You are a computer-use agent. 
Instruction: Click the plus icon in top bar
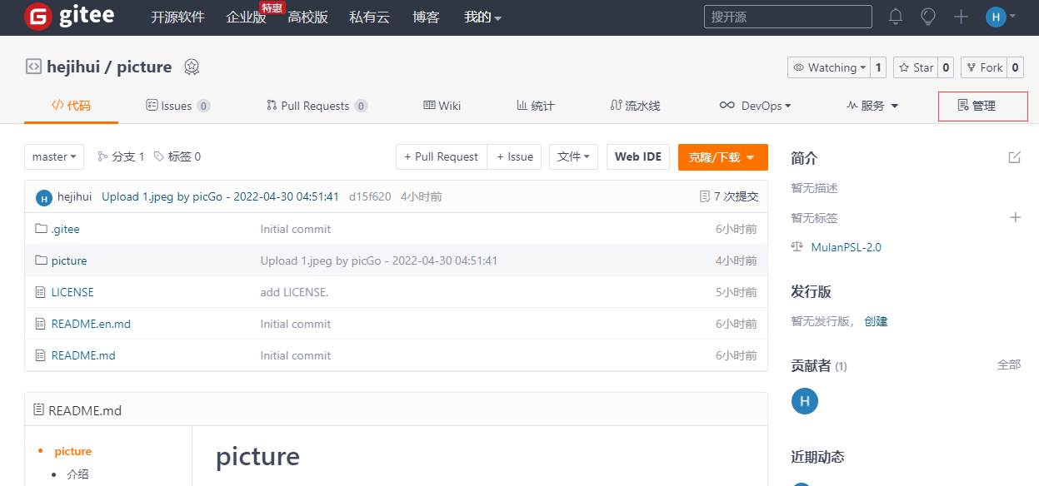pos(961,17)
